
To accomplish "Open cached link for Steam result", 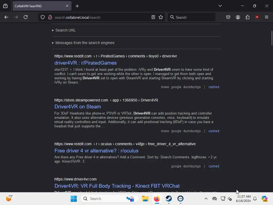I will [x=214, y=131].
